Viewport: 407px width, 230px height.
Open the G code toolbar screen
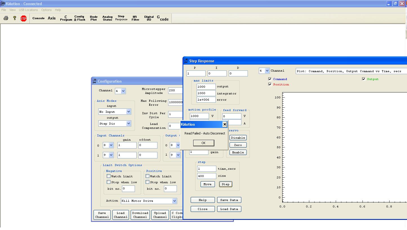[163, 18]
